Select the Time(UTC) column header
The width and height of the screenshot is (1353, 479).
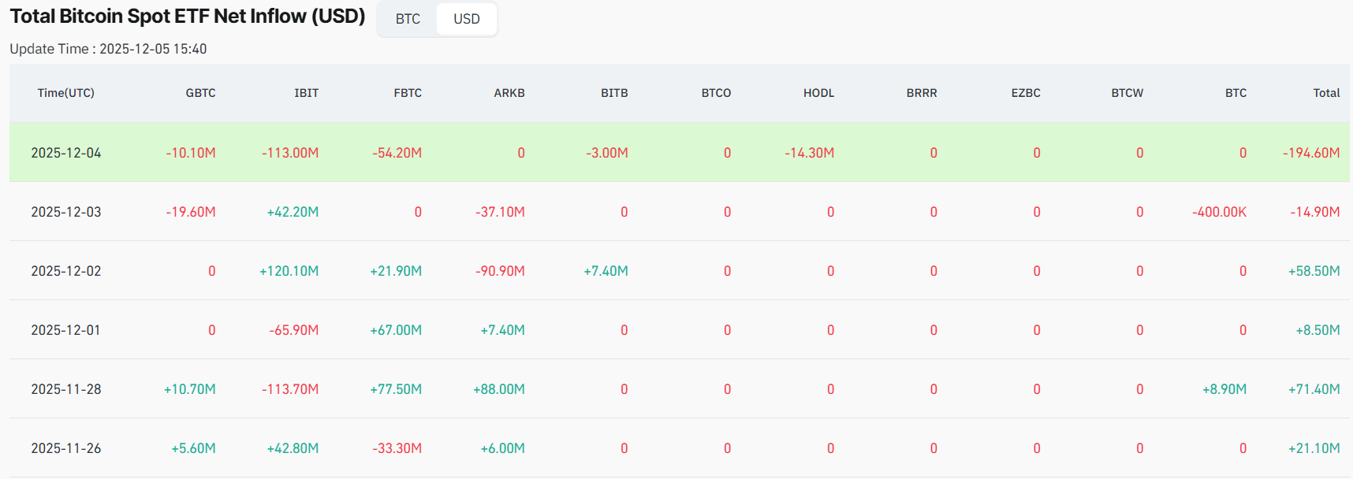[x=66, y=92]
